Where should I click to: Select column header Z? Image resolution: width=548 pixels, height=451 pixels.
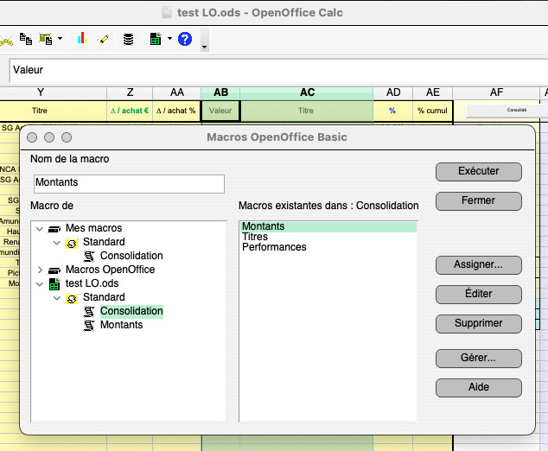click(x=130, y=92)
